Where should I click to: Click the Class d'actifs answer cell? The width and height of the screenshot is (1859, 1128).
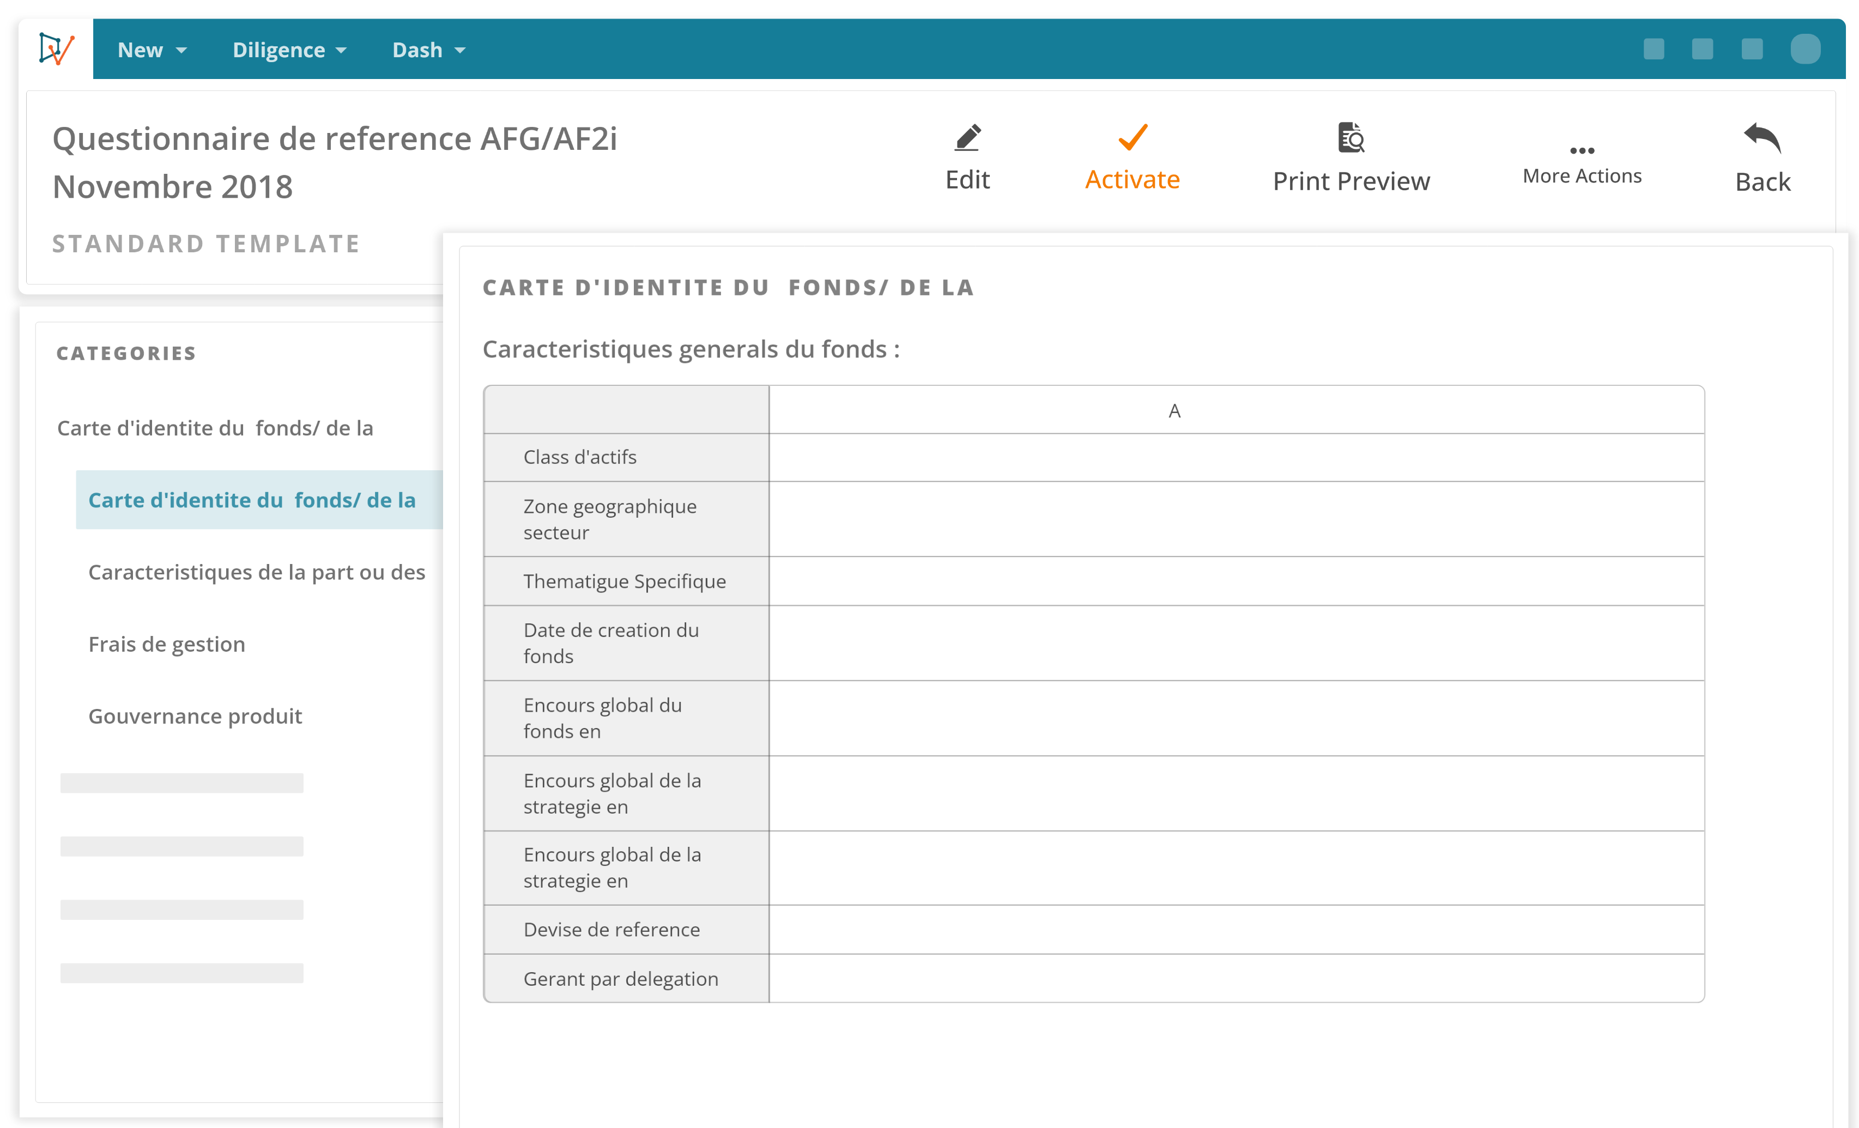pyautogui.click(x=1236, y=457)
